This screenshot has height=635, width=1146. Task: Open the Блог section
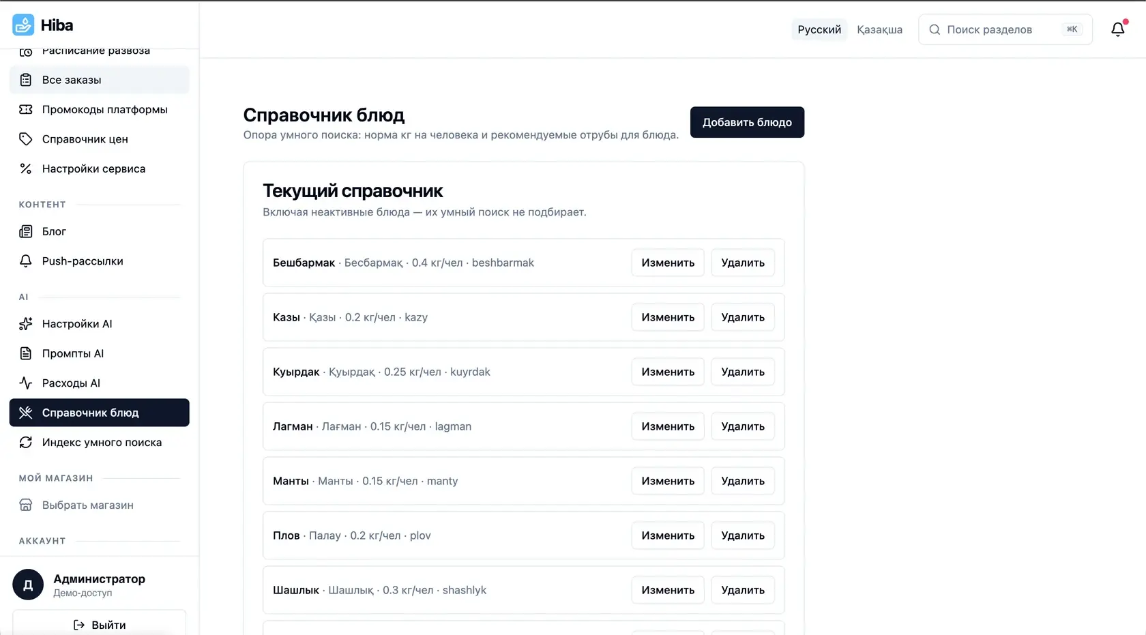pos(100,231)
